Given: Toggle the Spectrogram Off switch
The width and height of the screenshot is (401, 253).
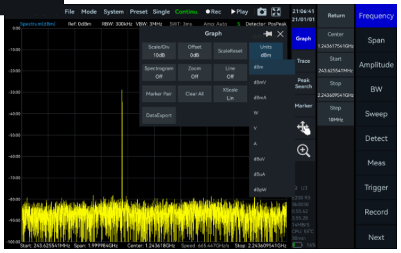Looking at the screenshot, I should 159,72.
